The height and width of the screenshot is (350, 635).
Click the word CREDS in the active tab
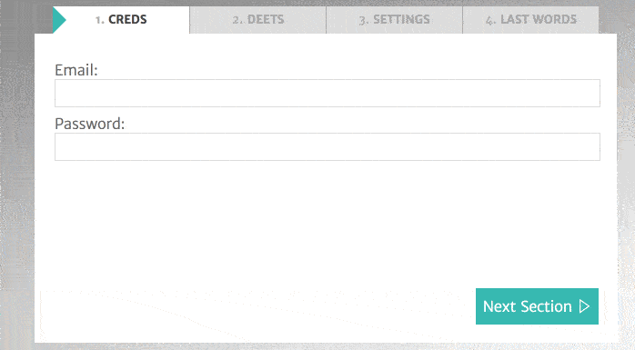click(127, 19)
